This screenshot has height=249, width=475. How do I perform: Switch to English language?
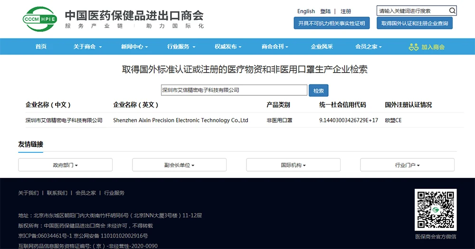pos(306,11)
